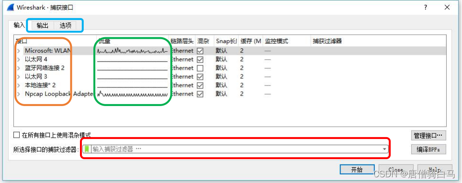Select the 本地连接* 2 interface name
The width and height of the screenshot is (462, 183).
tap(40, 86)
